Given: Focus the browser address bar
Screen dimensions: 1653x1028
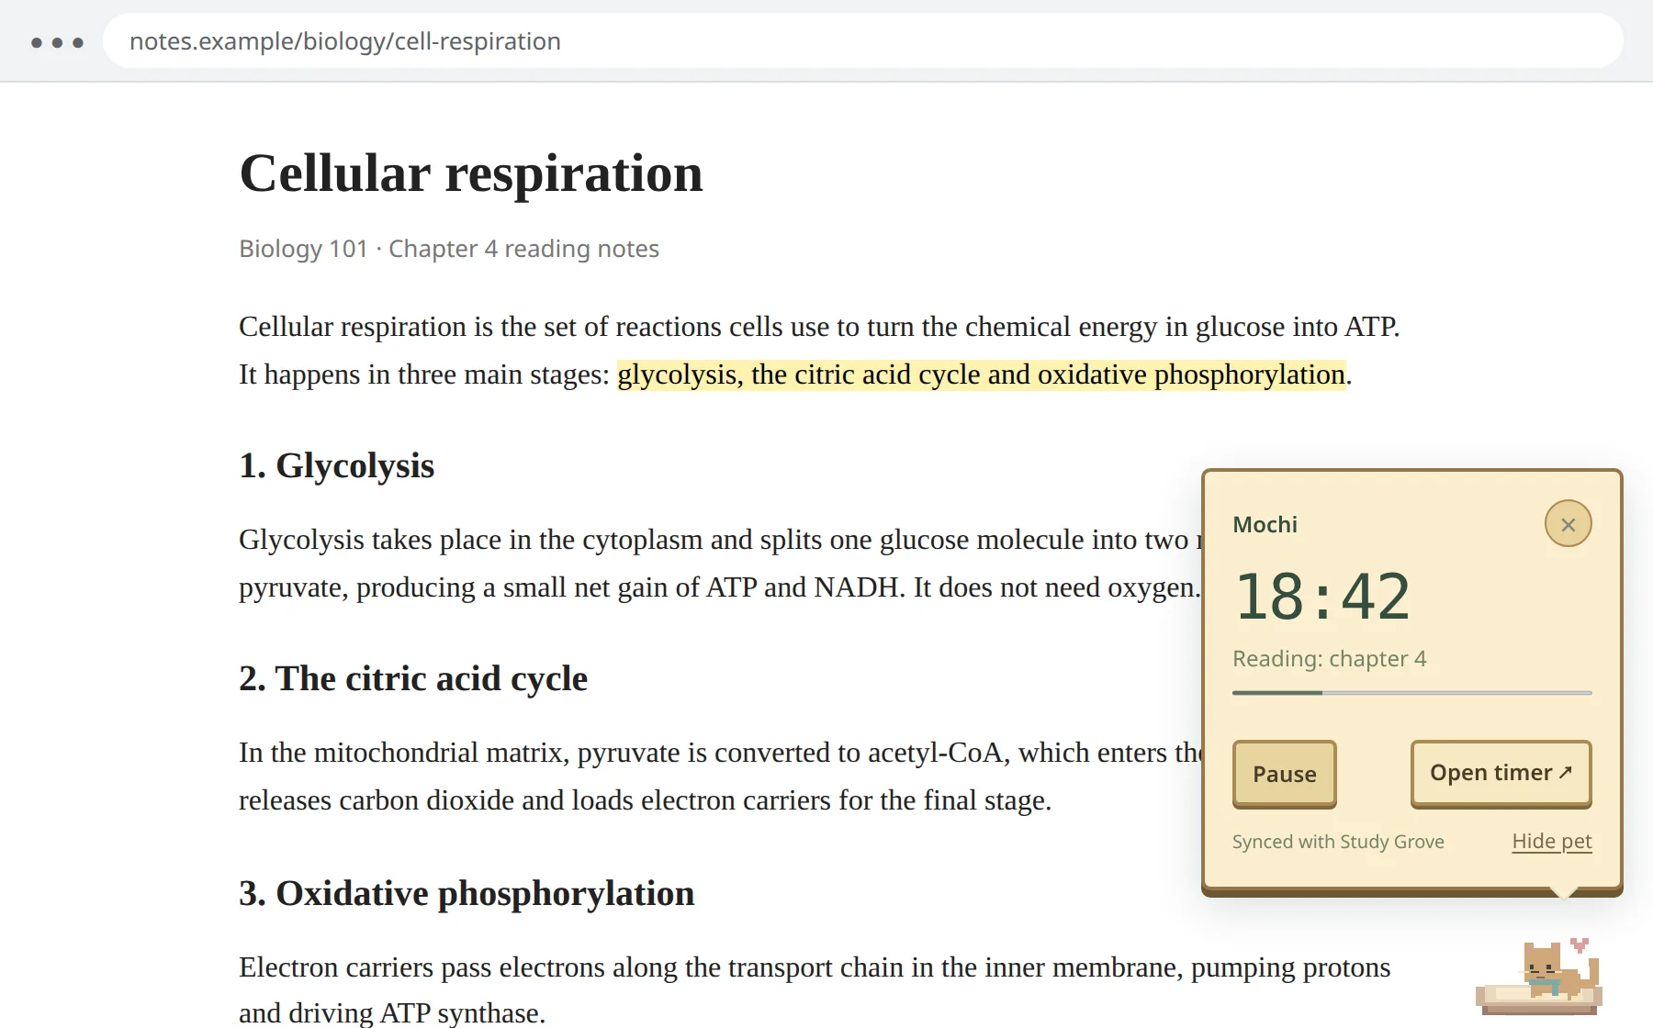Looking at the screenshot, I should (862, 41).
